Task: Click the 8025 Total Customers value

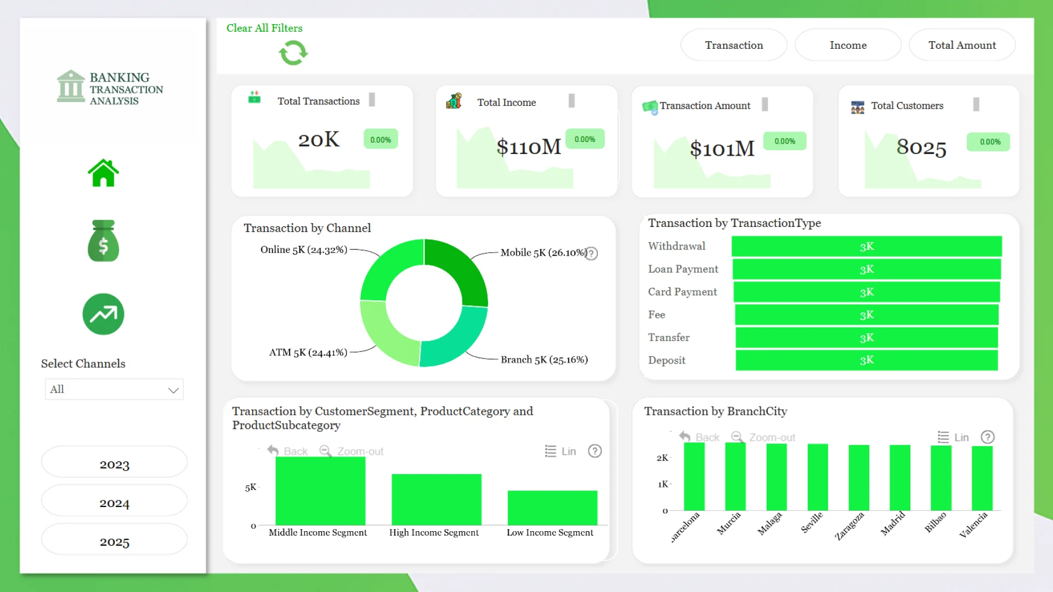Action: tap(921, 147)
